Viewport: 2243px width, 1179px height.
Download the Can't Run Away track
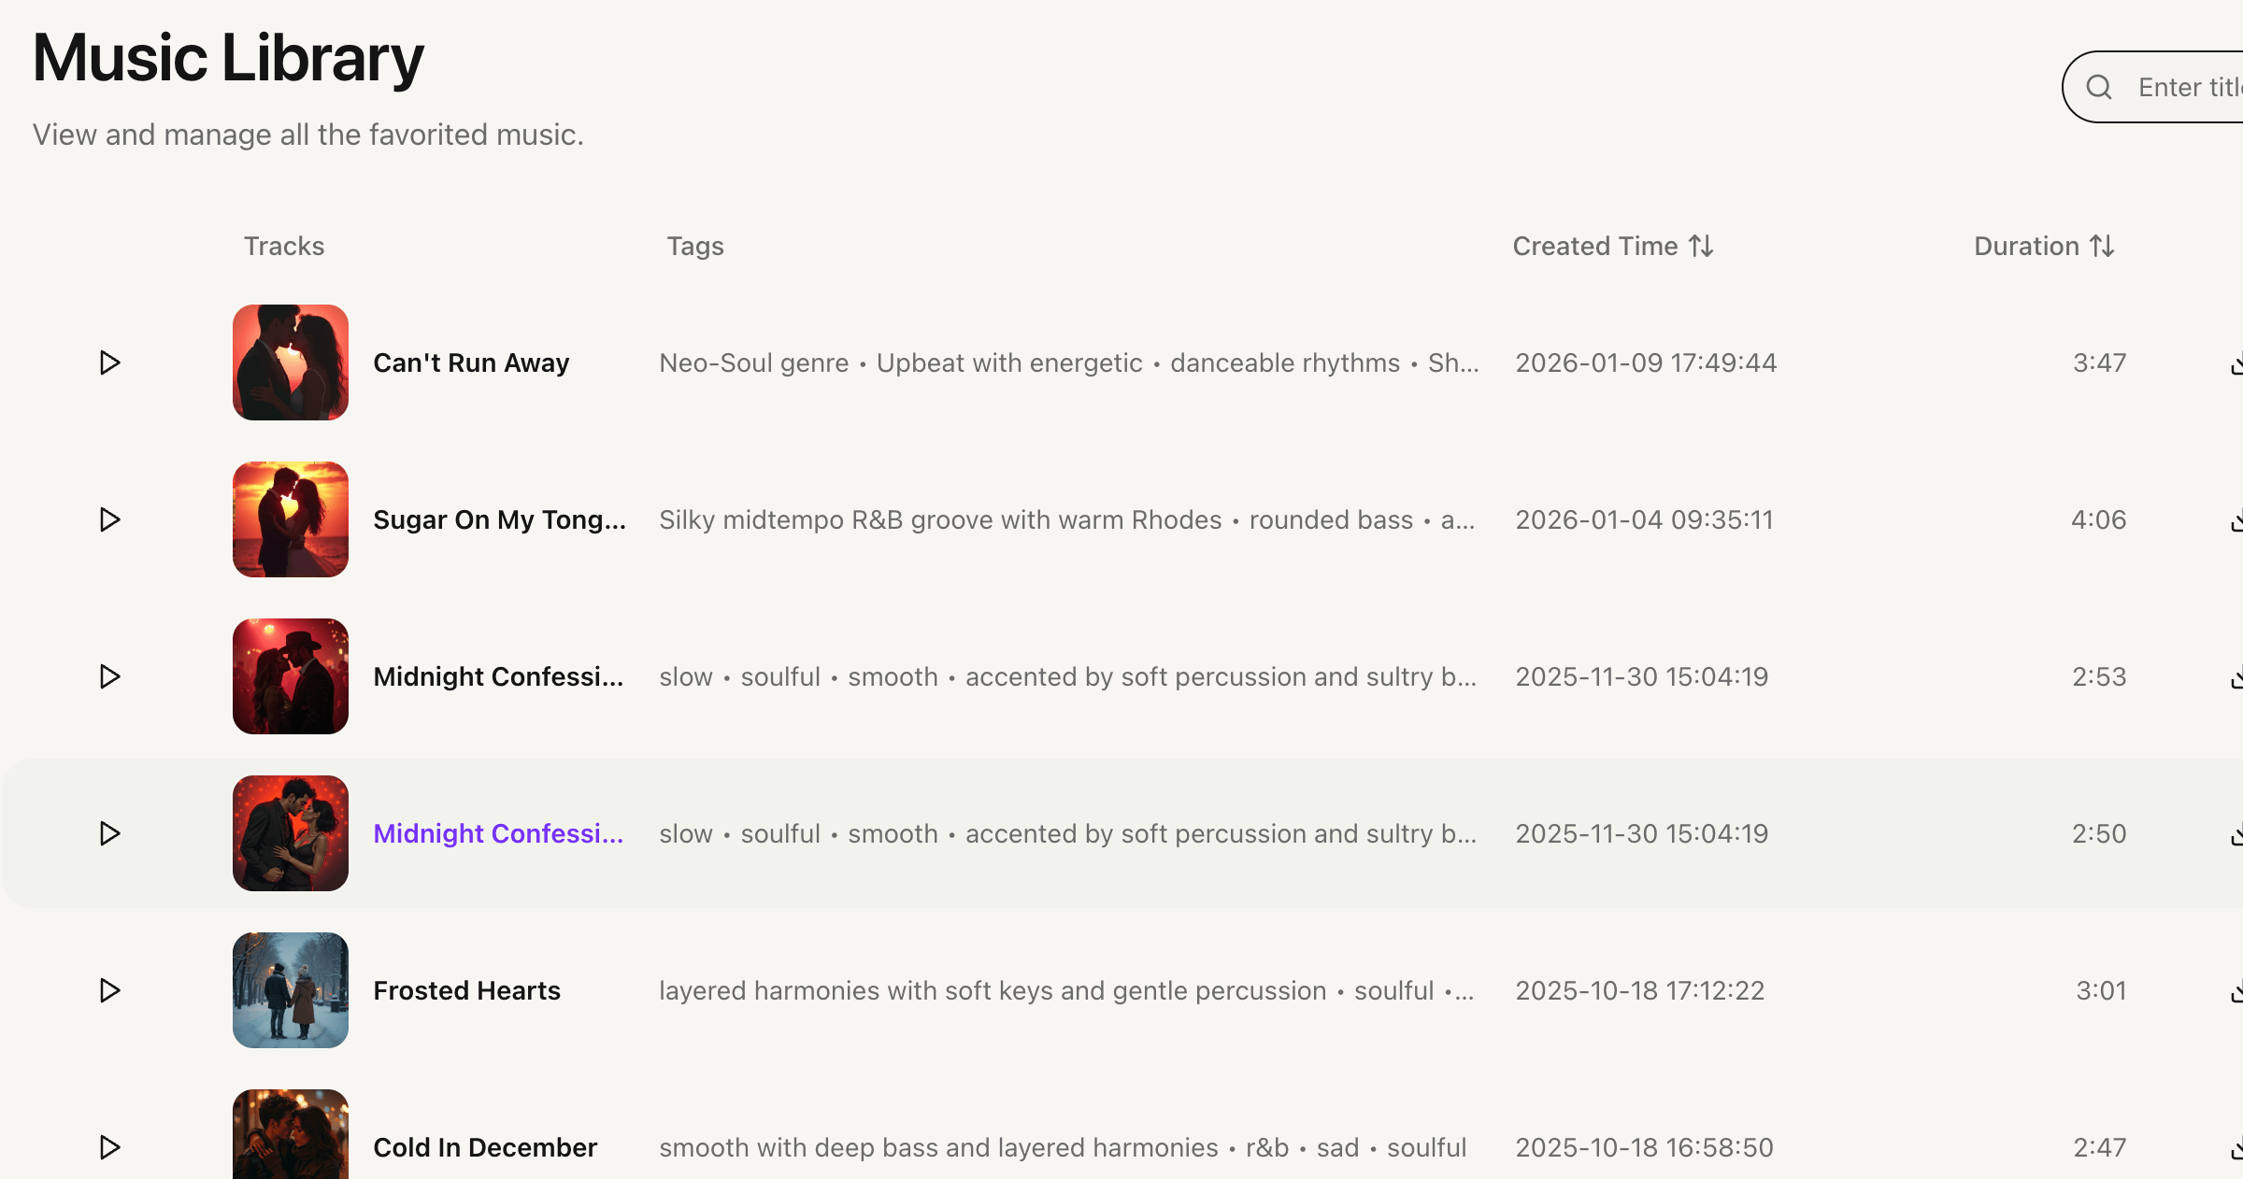click(x=2238, y=362)
